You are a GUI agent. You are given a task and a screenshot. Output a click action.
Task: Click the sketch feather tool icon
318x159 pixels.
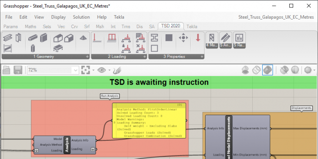(118, 70)
